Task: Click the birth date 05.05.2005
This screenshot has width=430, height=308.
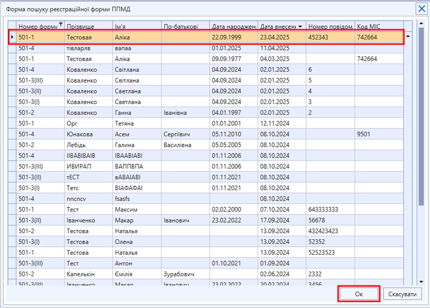Action: 234,145
